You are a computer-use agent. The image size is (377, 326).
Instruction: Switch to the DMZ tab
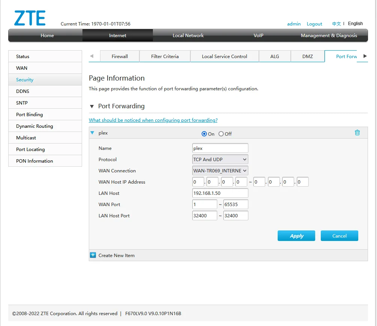tap(307, 56)
